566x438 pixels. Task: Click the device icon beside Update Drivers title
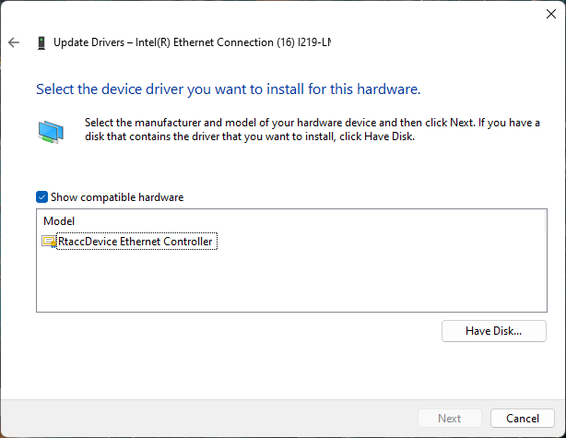point(41,42)
